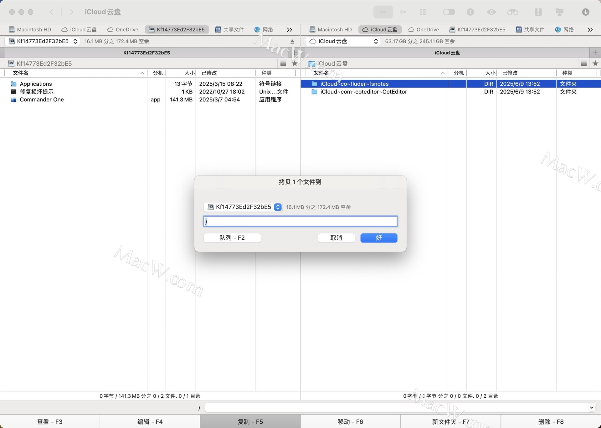Sort left panel by 已修改 column

[x=226, y=73]
